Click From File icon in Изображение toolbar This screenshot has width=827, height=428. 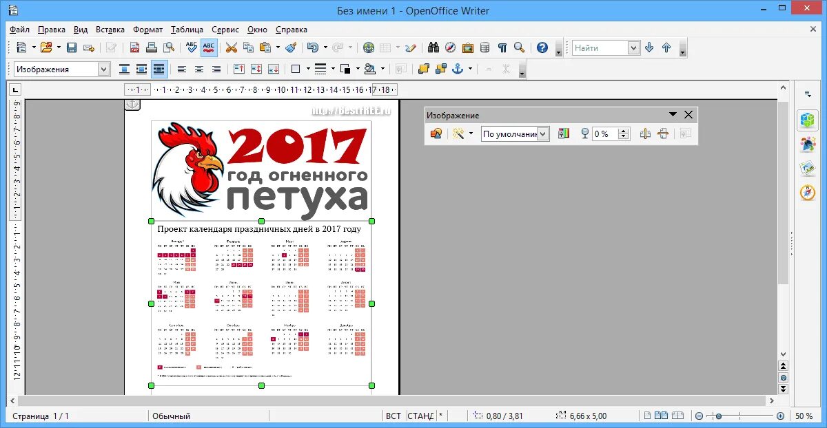[x=436, y=134]
